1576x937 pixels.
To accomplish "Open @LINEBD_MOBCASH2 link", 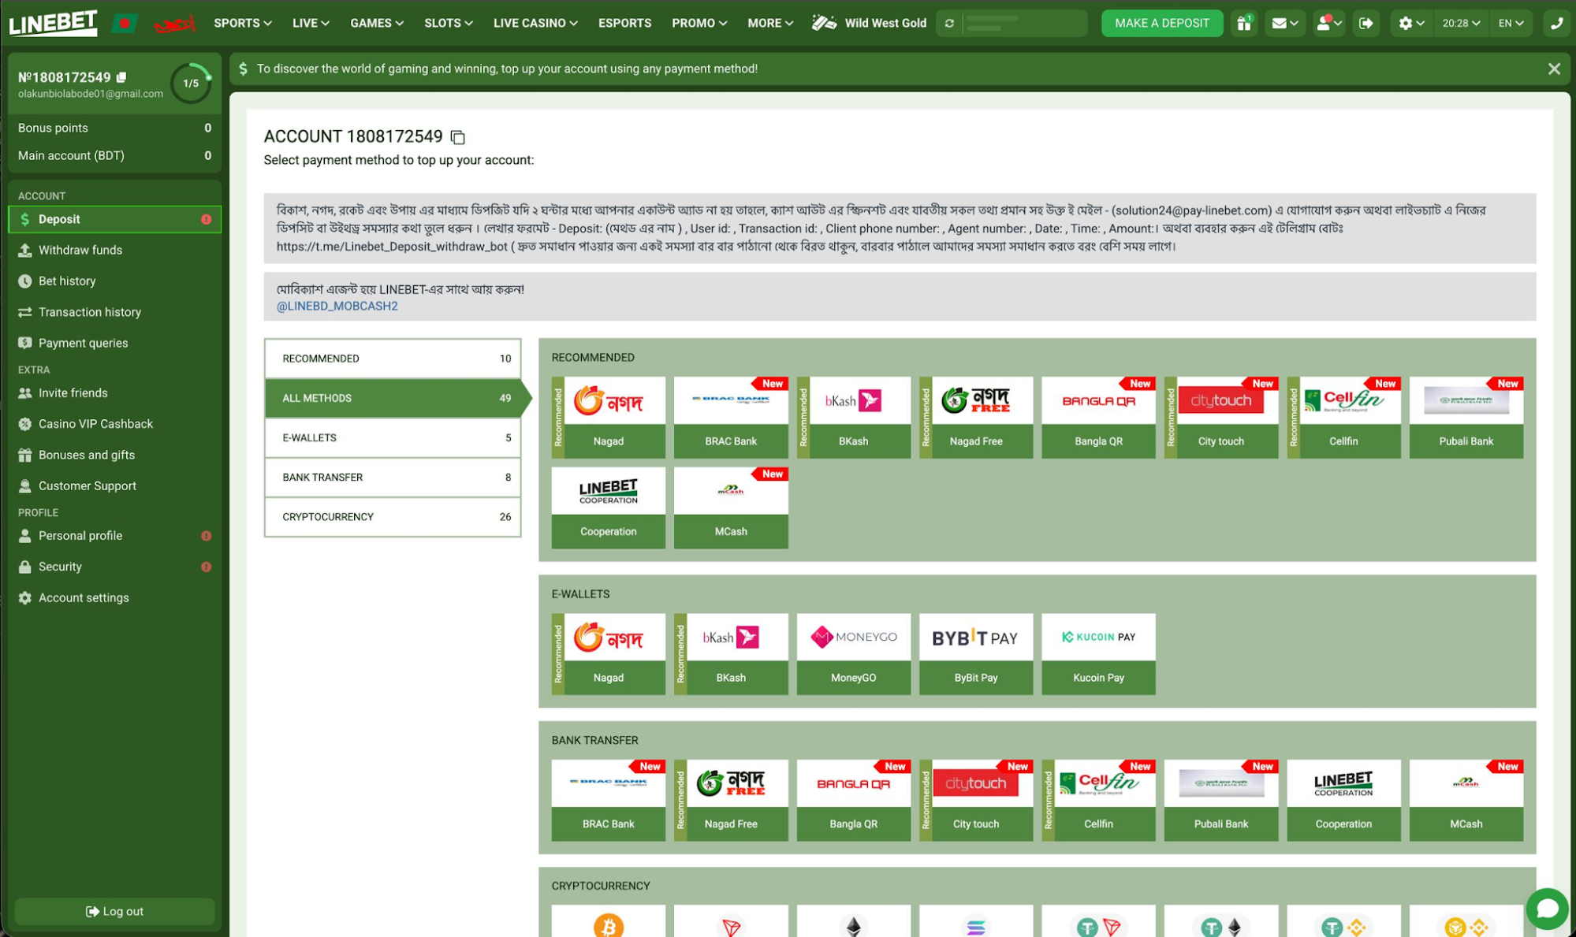I will click(337, 306).
